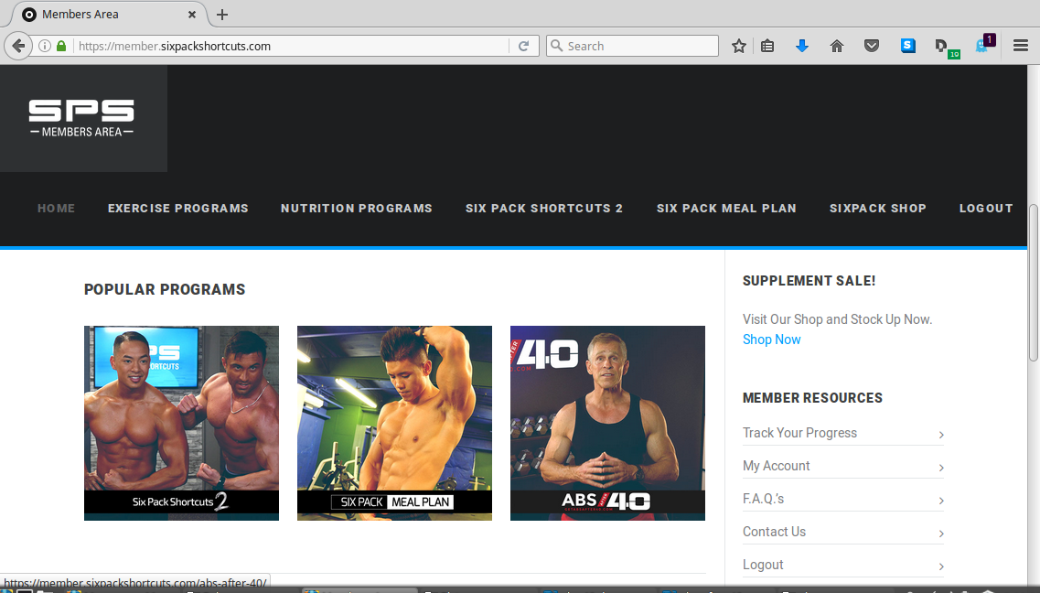Click the address bar URL field
The width and height of the screenshot is (1040, 593).
292,46
